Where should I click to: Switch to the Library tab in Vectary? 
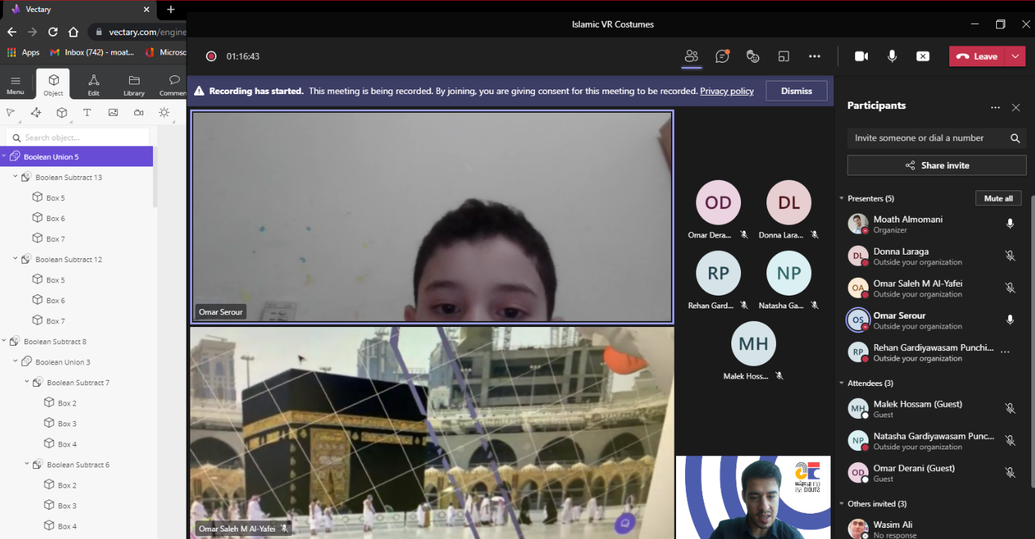(134, 84)
